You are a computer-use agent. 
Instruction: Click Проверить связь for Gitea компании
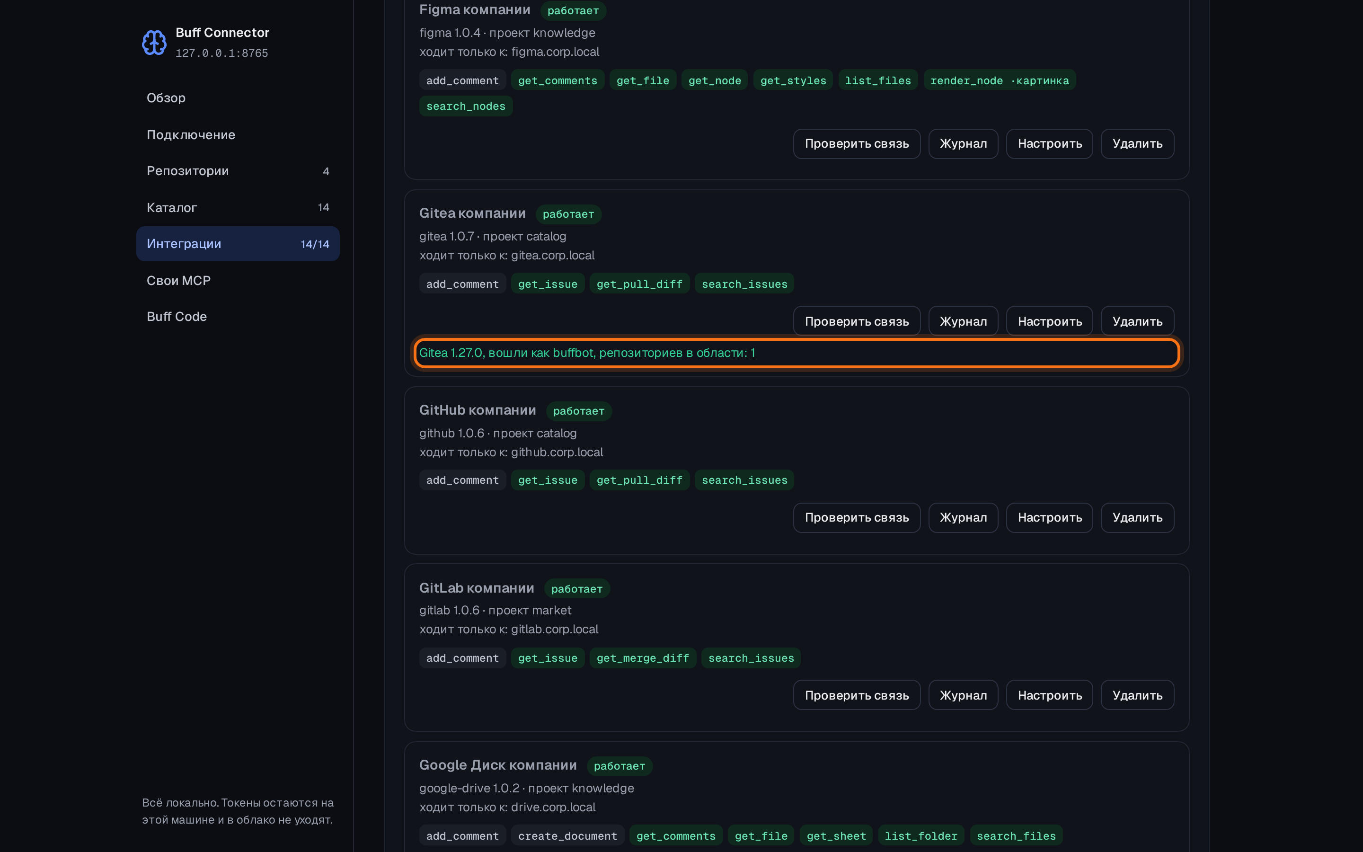tap(857, 321)
